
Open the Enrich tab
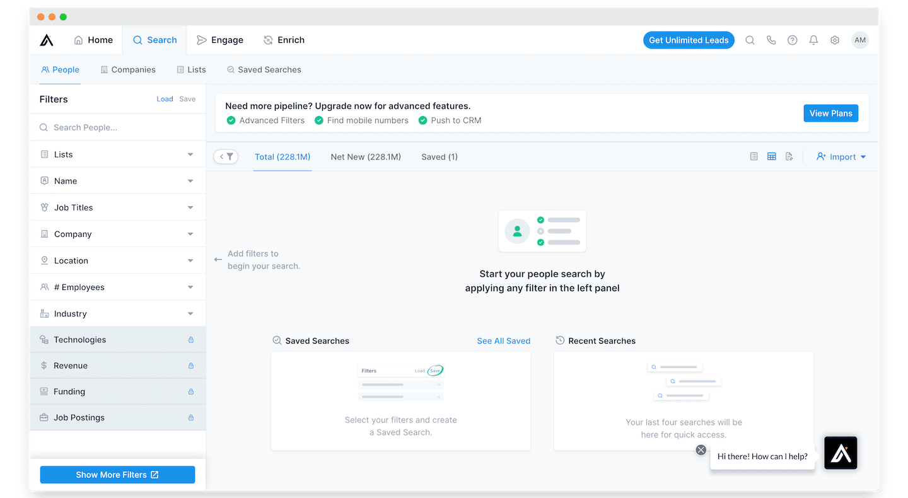coord(284,40)
